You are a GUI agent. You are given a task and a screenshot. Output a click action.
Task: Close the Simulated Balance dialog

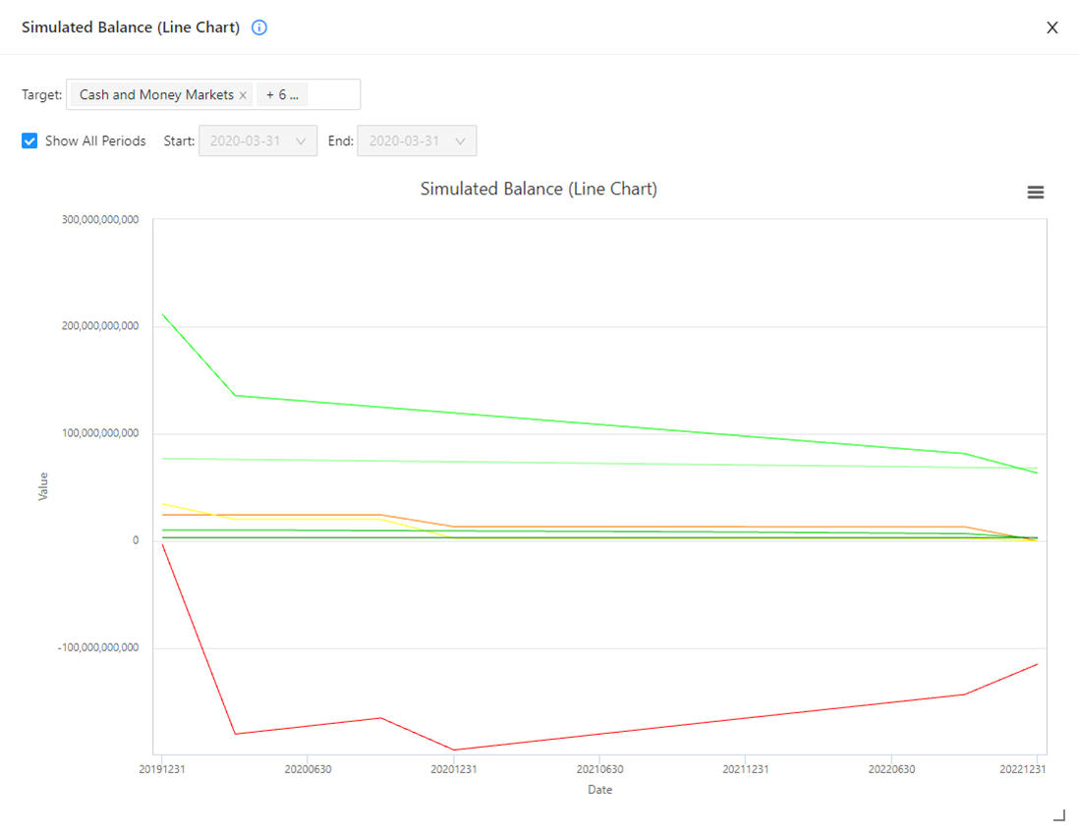(1051, 28)
